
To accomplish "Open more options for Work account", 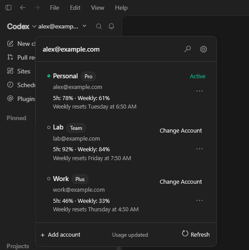I will tap(200, 201).
